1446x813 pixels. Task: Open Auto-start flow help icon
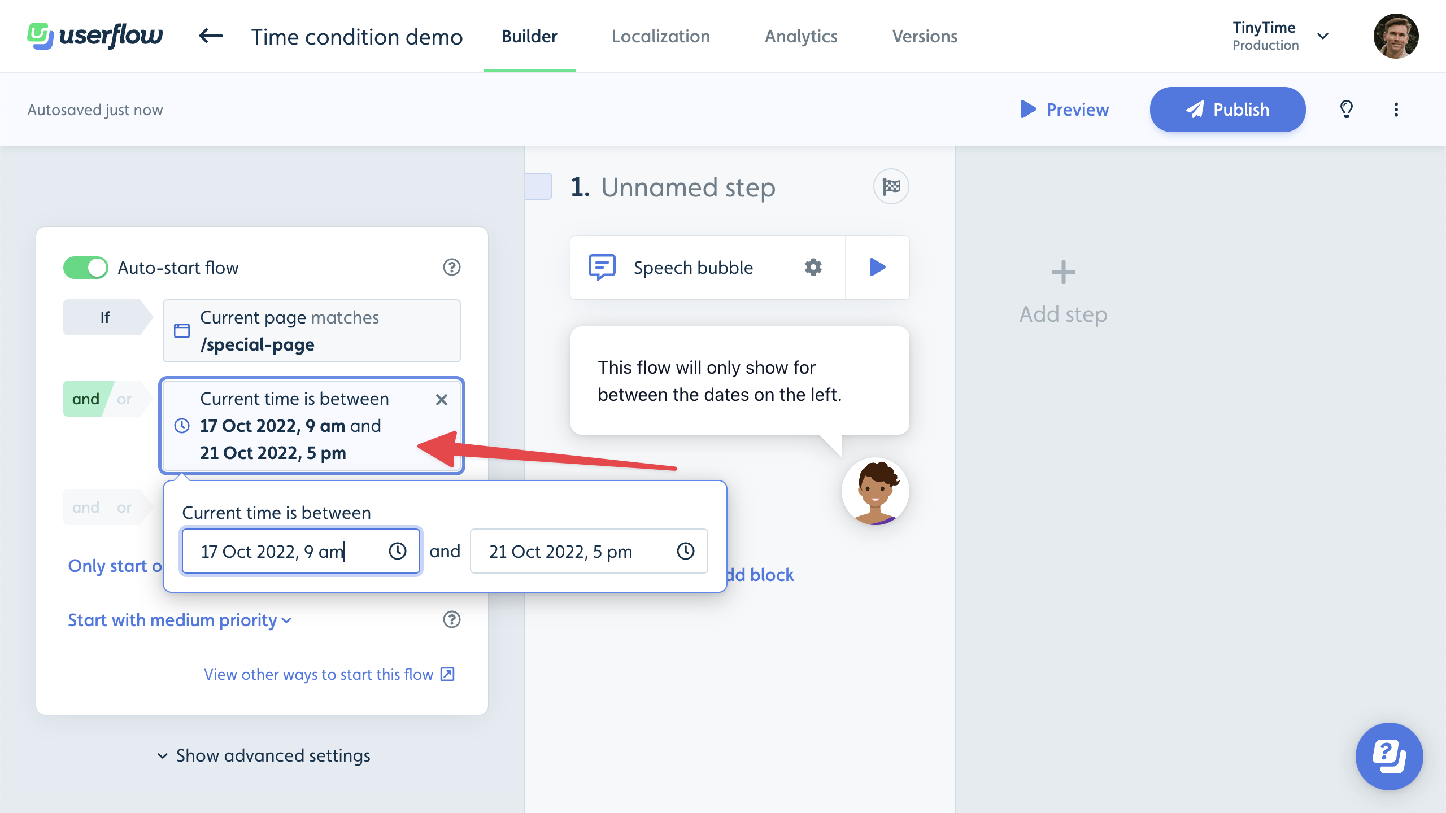[452, 267]
